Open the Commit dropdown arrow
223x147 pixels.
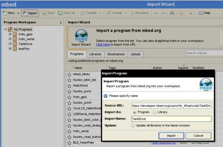tap(126, 13)
